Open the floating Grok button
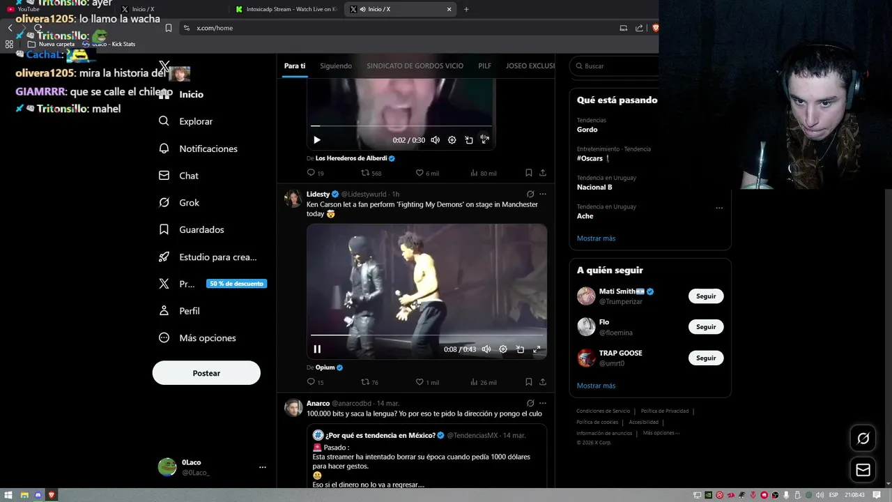892x502 pixels. pos(863,439)
